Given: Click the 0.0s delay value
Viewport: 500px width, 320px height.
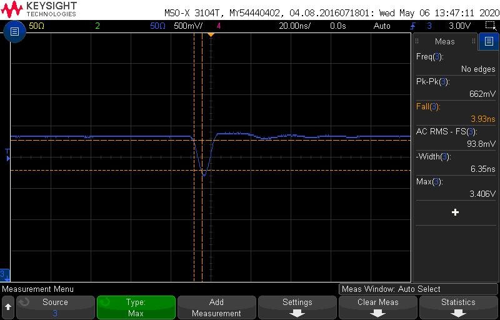Looking at the screenshot, I should click(338, 26).
